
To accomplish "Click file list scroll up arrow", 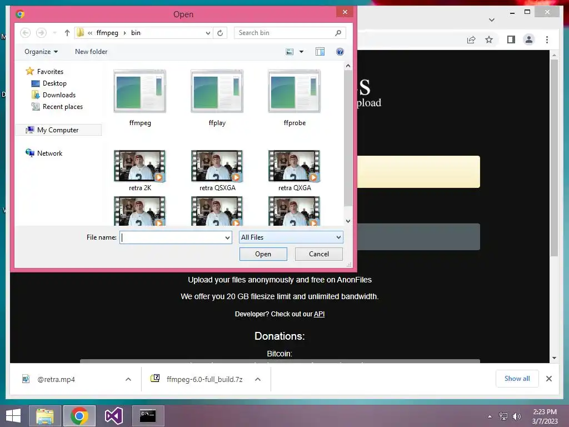I will tap(348, 66).
